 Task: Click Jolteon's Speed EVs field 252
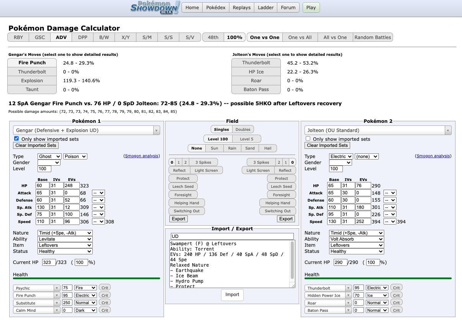[364, 221]
